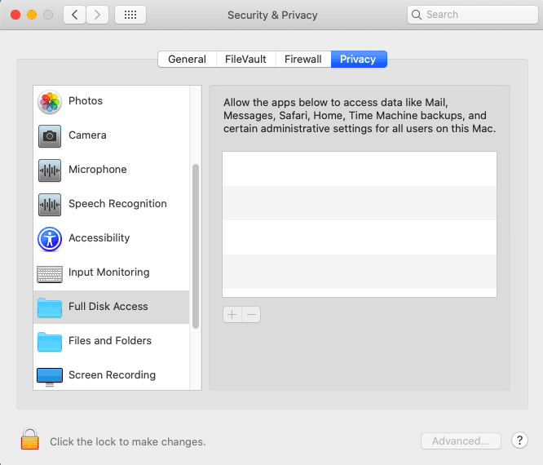
Task: Switch to the General tab
Action: click(187, 60)
